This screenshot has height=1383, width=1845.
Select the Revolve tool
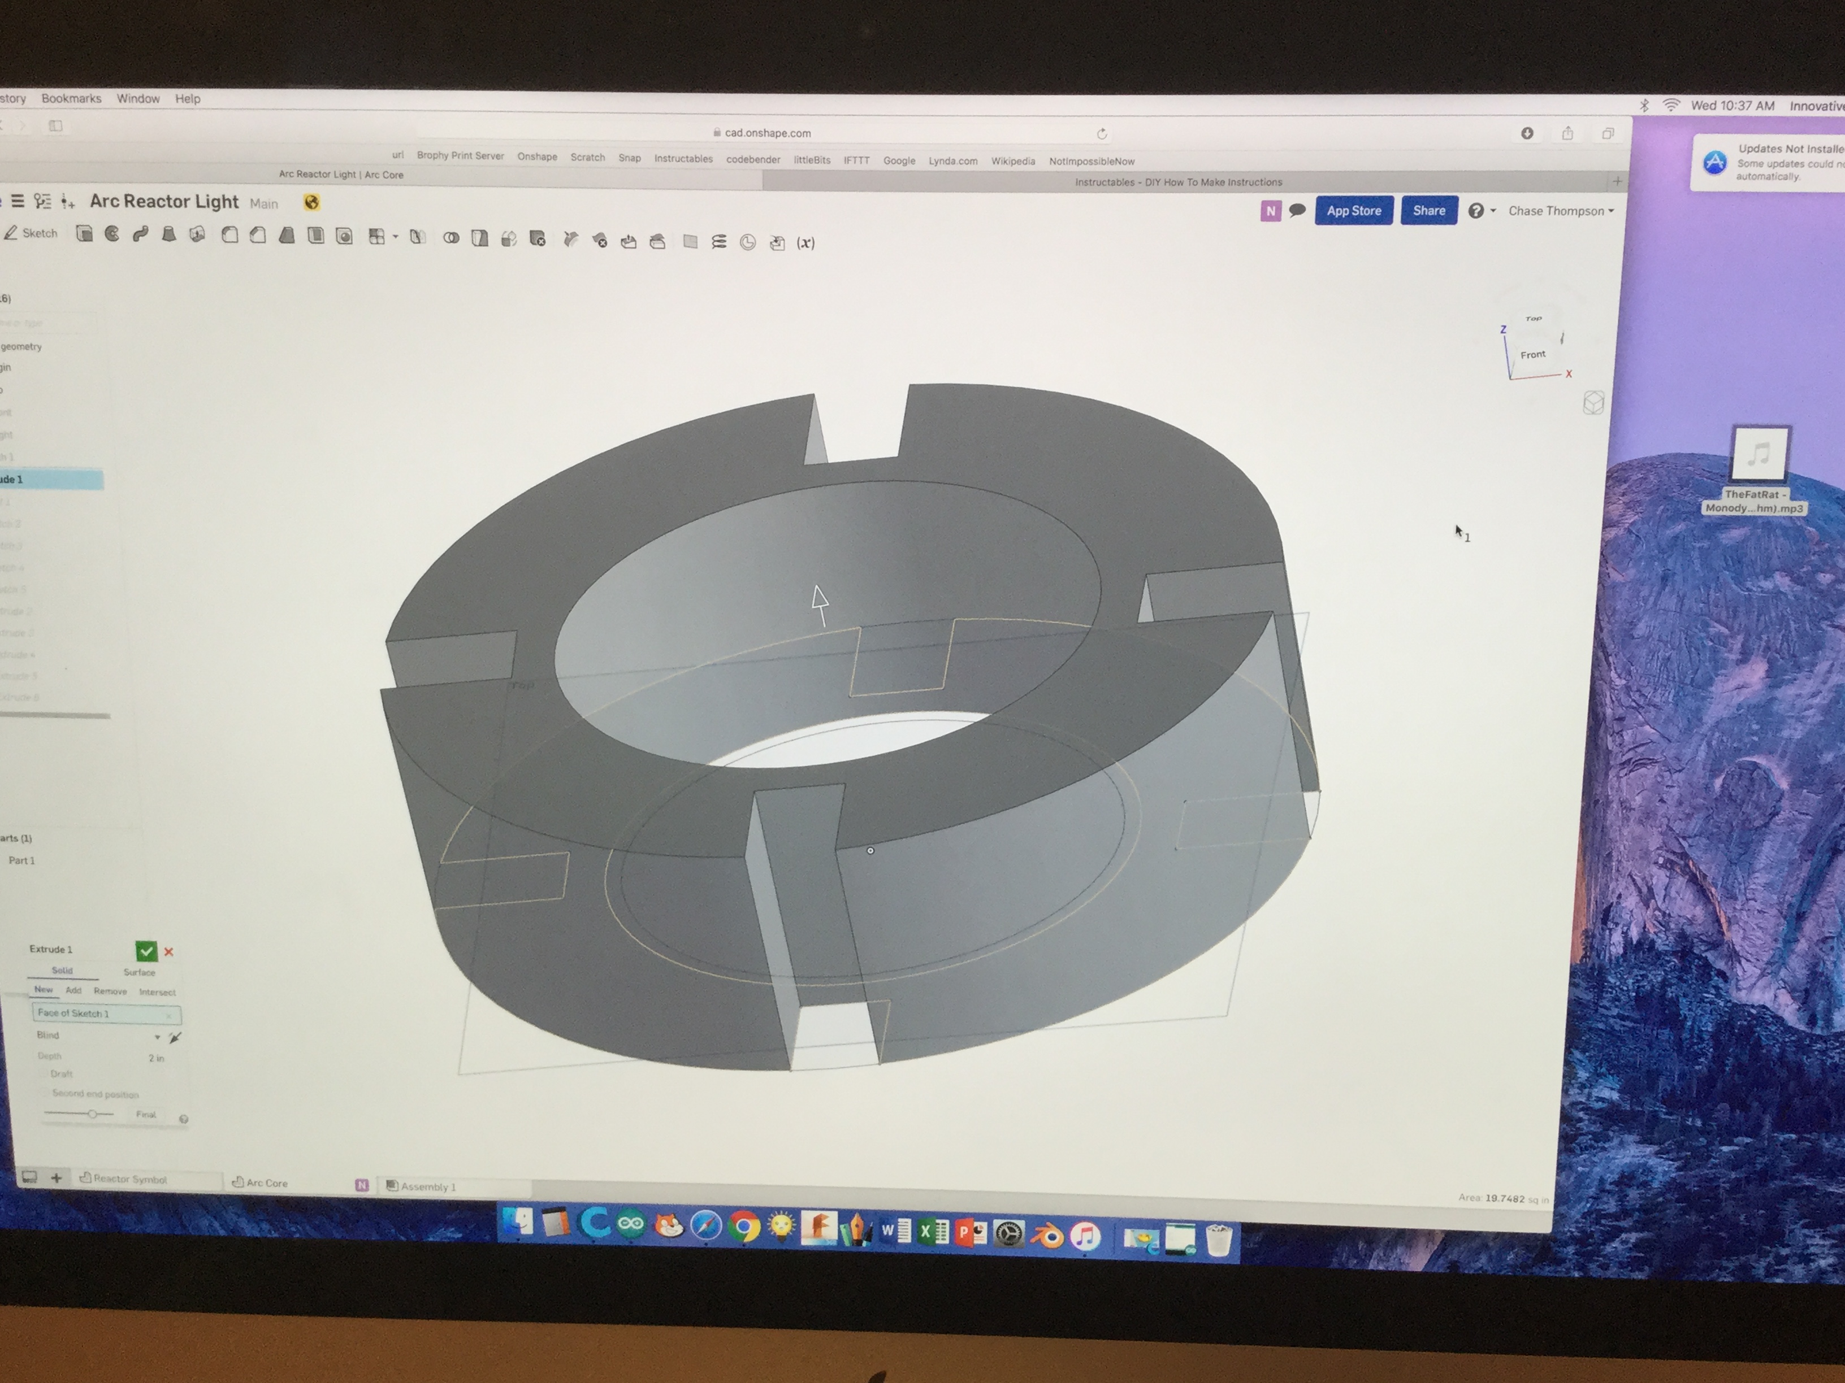pos(112,234)
